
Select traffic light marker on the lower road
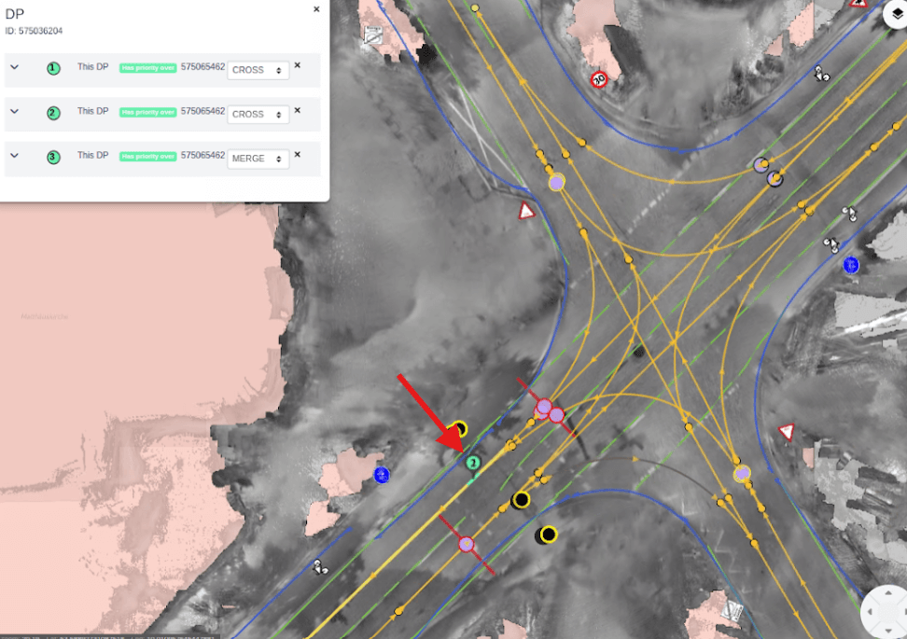pos(522,500)
